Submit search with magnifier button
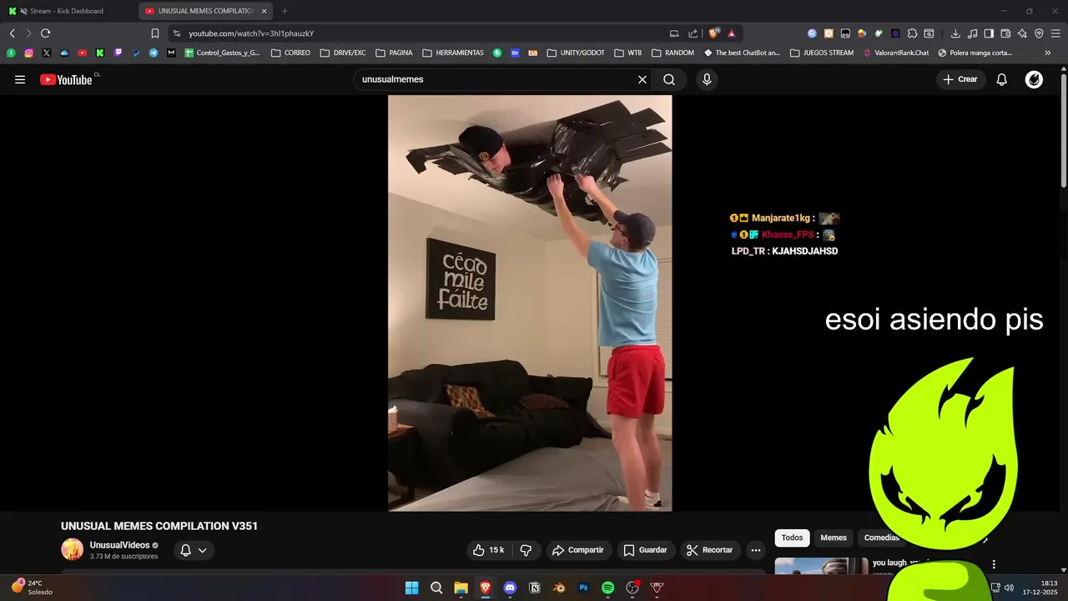Image resolution: width=1068 pixels, height=601 pixels. [x=669, y=79]
